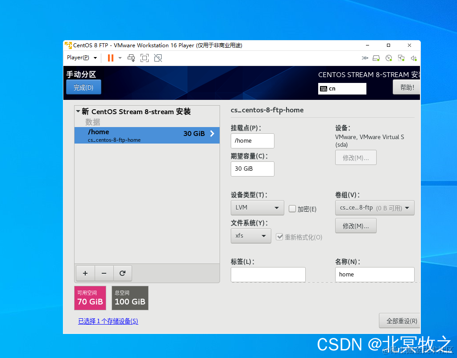Viewport: 457px width, 358px height.
Task: Click the pink 可用空间 70 GiB box
Action: (x=90, y=298)
